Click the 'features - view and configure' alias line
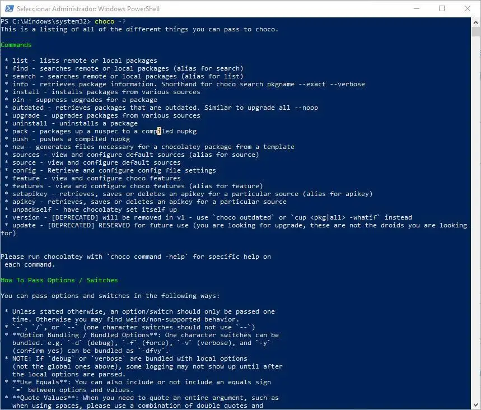Viewport: 481px width, 410px height. [134, 187]
